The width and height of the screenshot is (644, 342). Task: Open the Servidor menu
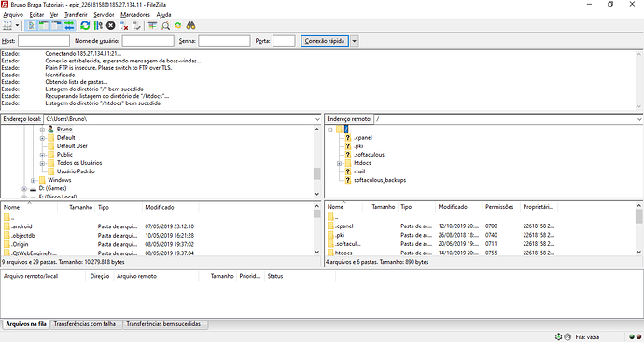104,14
